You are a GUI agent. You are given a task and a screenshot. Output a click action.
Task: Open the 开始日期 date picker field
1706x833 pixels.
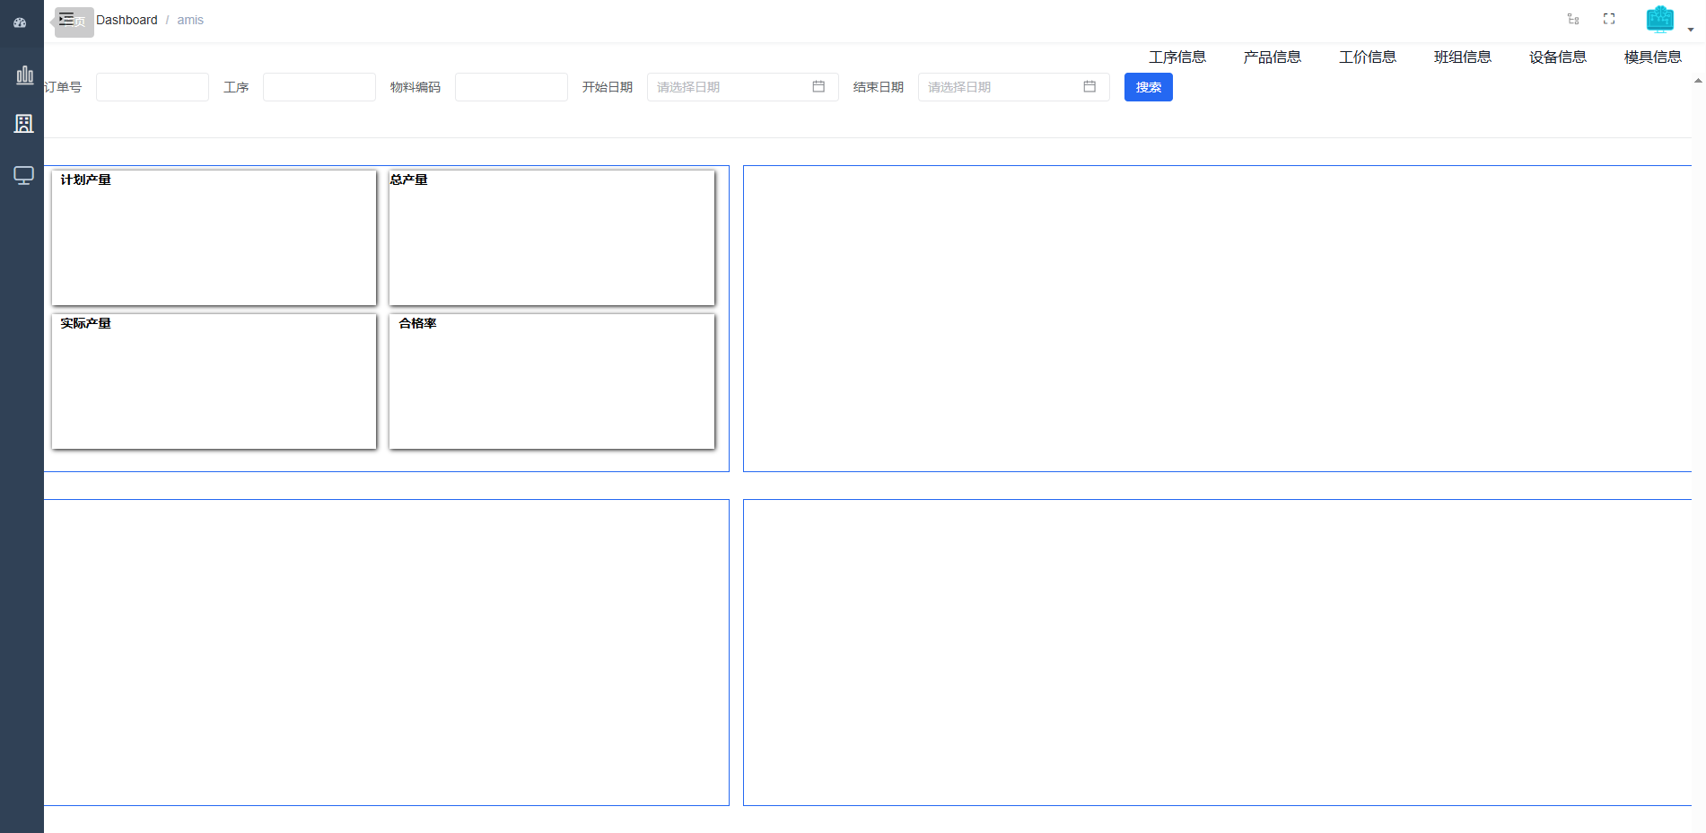(x=743, y=87)
